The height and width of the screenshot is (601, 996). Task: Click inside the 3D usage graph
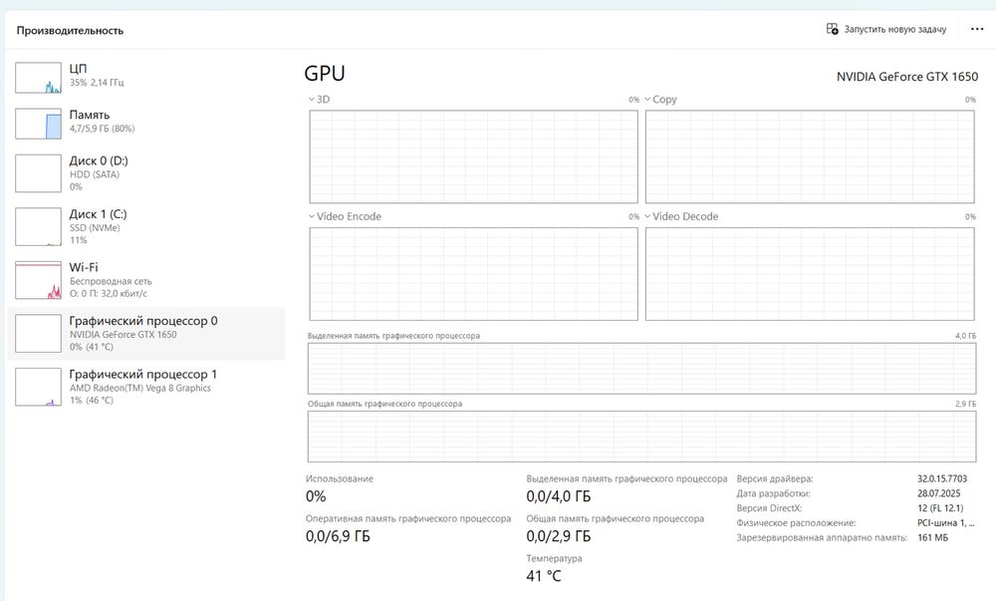(x=473, y=156)
